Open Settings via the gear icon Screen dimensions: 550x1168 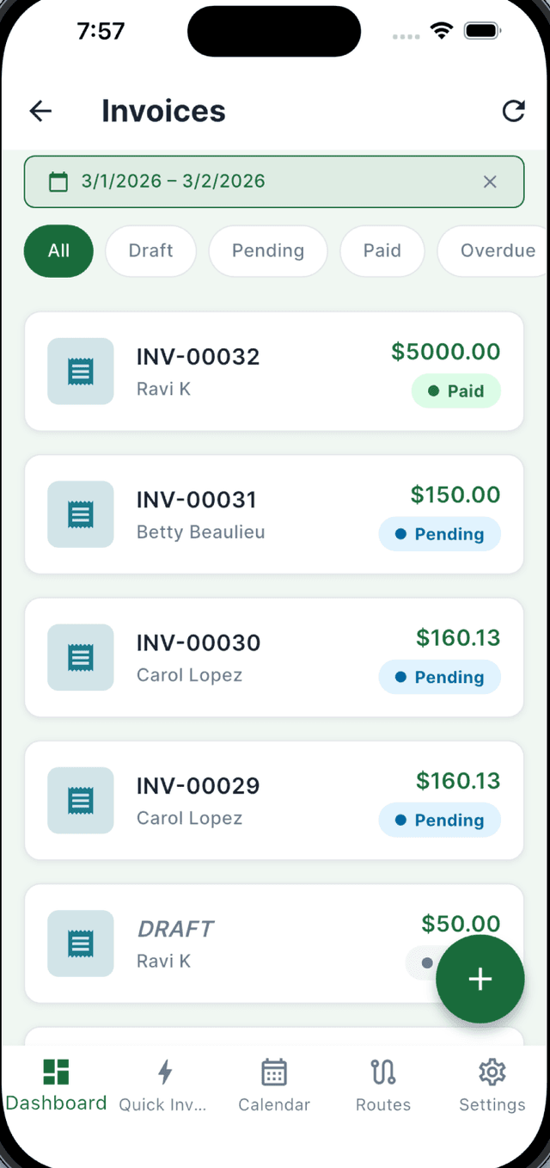pyautogui.click(x=492, y=1072)
